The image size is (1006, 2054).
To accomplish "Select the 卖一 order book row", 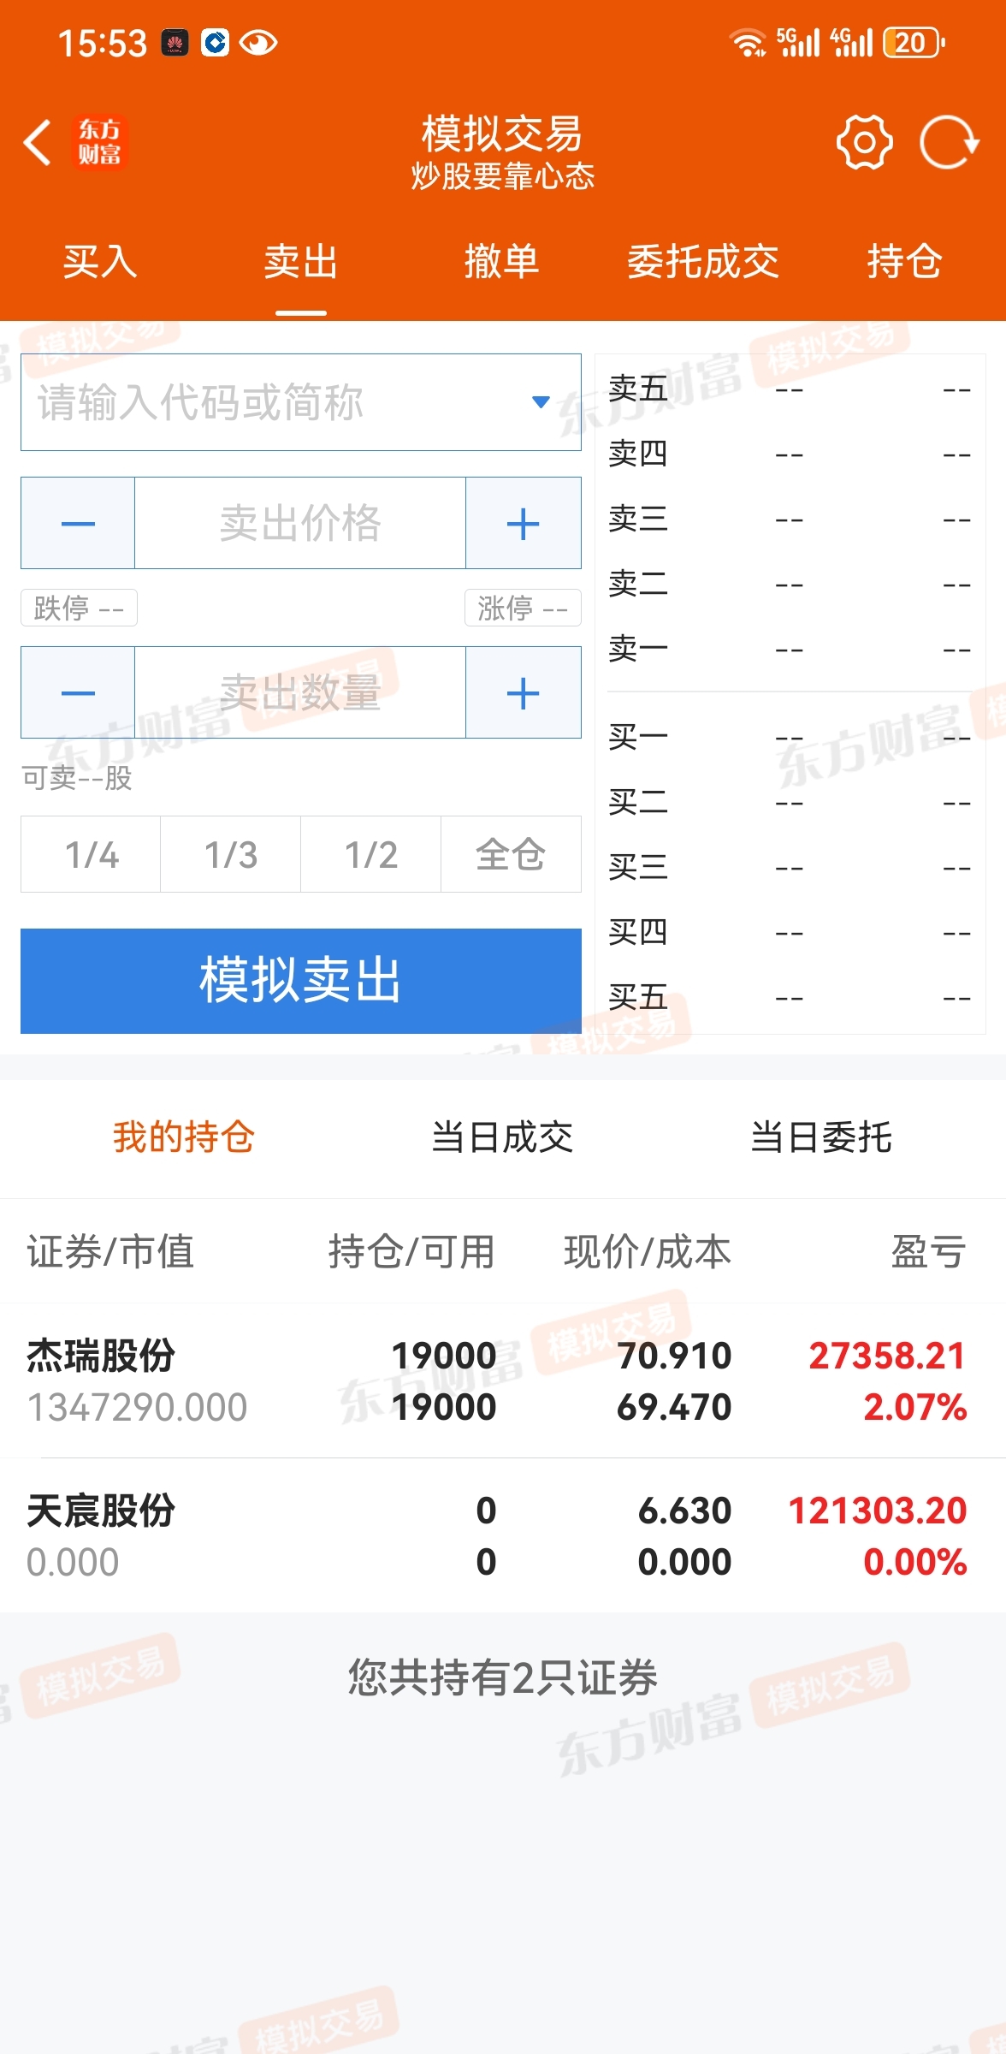I will click(790, 650).
